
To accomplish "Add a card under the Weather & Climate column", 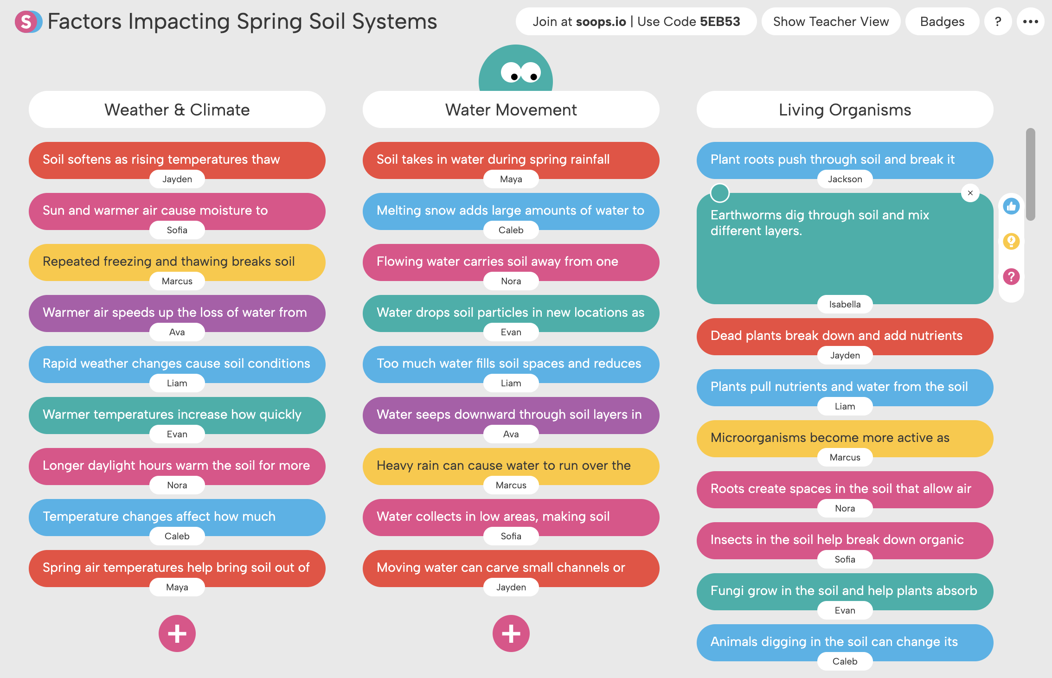I will point(177,633).
